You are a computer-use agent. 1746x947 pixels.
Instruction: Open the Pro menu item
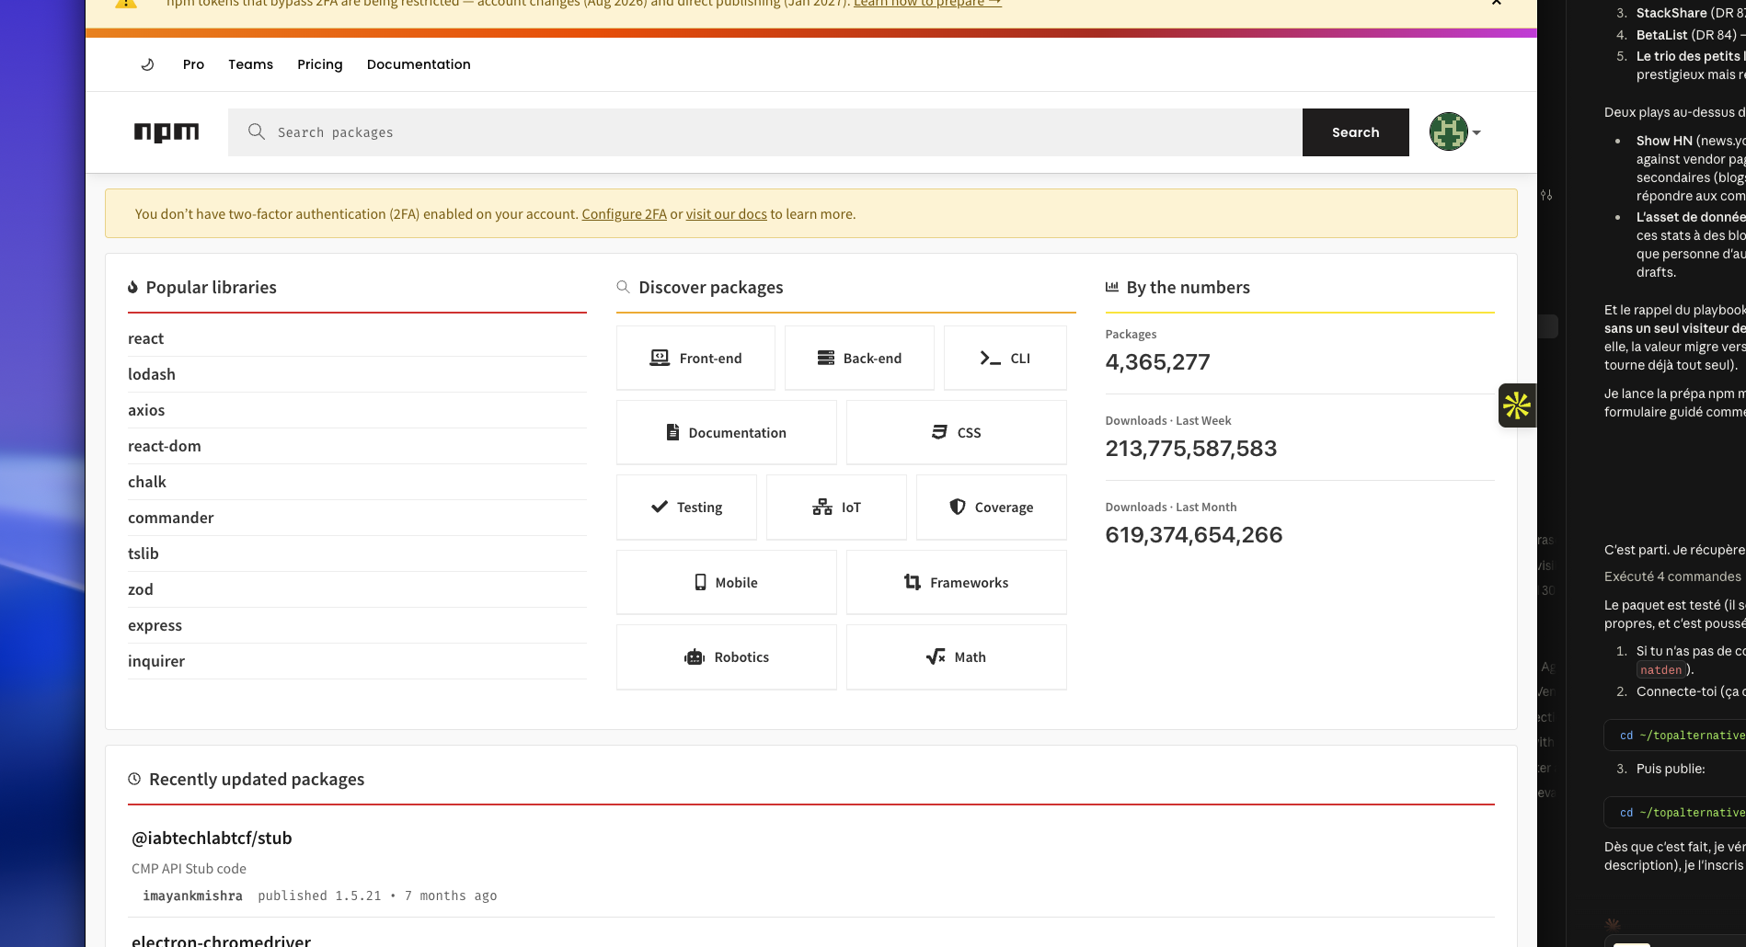pyautogui.click(x=193, y=64)
